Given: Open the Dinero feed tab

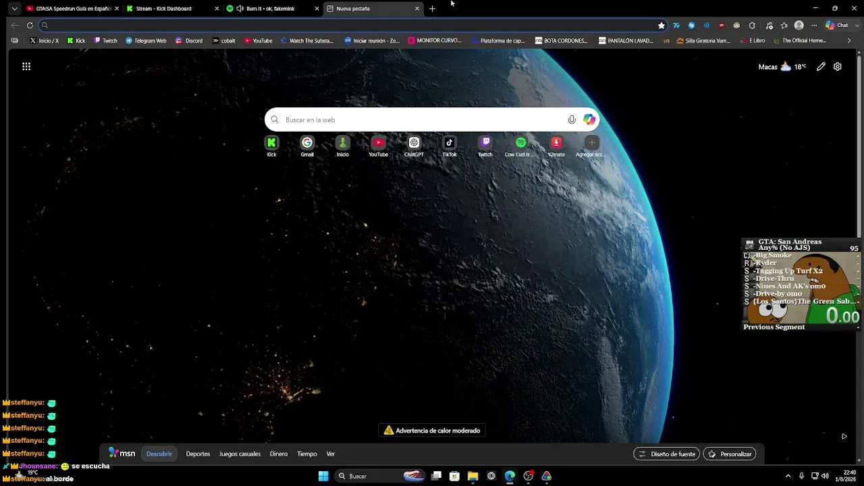Looking at the screenshot, I should 279,454.
